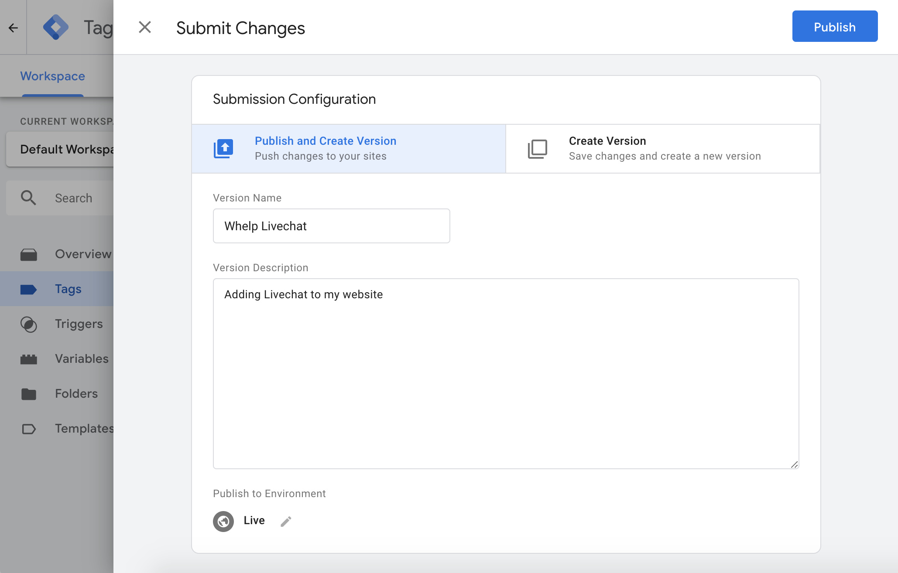This screenshot has width=898, height=573.
Task: Go back using the left arrow
Action: pos(13,28)
